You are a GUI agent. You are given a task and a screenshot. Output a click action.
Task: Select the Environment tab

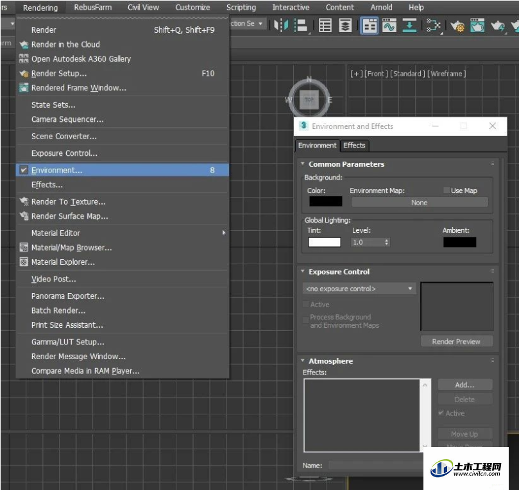[317, 145]
